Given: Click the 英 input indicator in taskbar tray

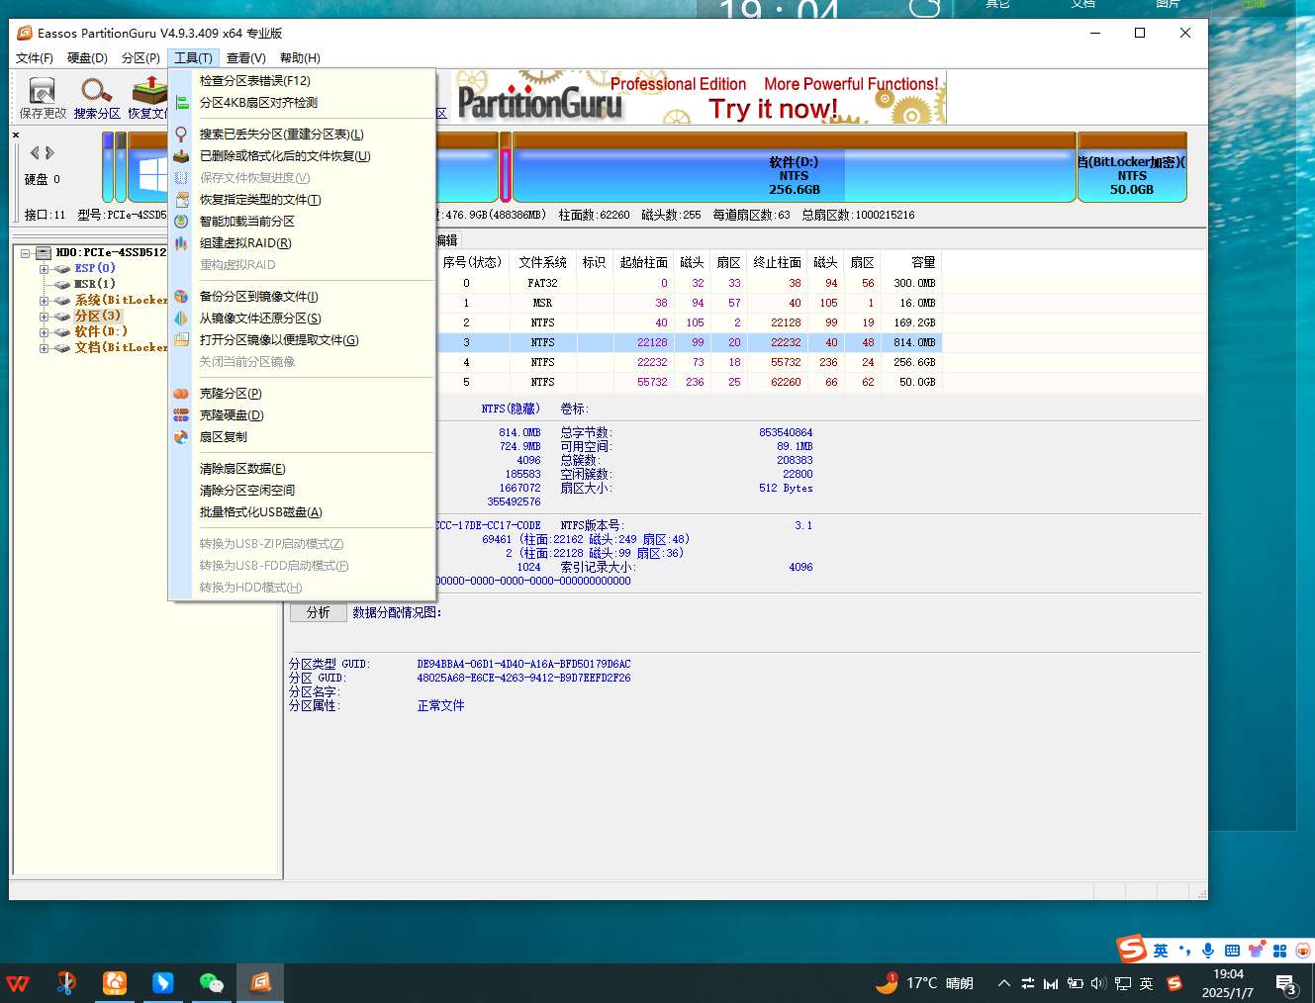Looking at the screenshot, I should (1147, 983).
